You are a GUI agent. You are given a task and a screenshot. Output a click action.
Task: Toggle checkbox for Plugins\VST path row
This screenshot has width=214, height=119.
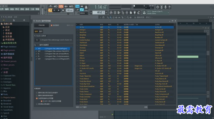coord(36,59)
